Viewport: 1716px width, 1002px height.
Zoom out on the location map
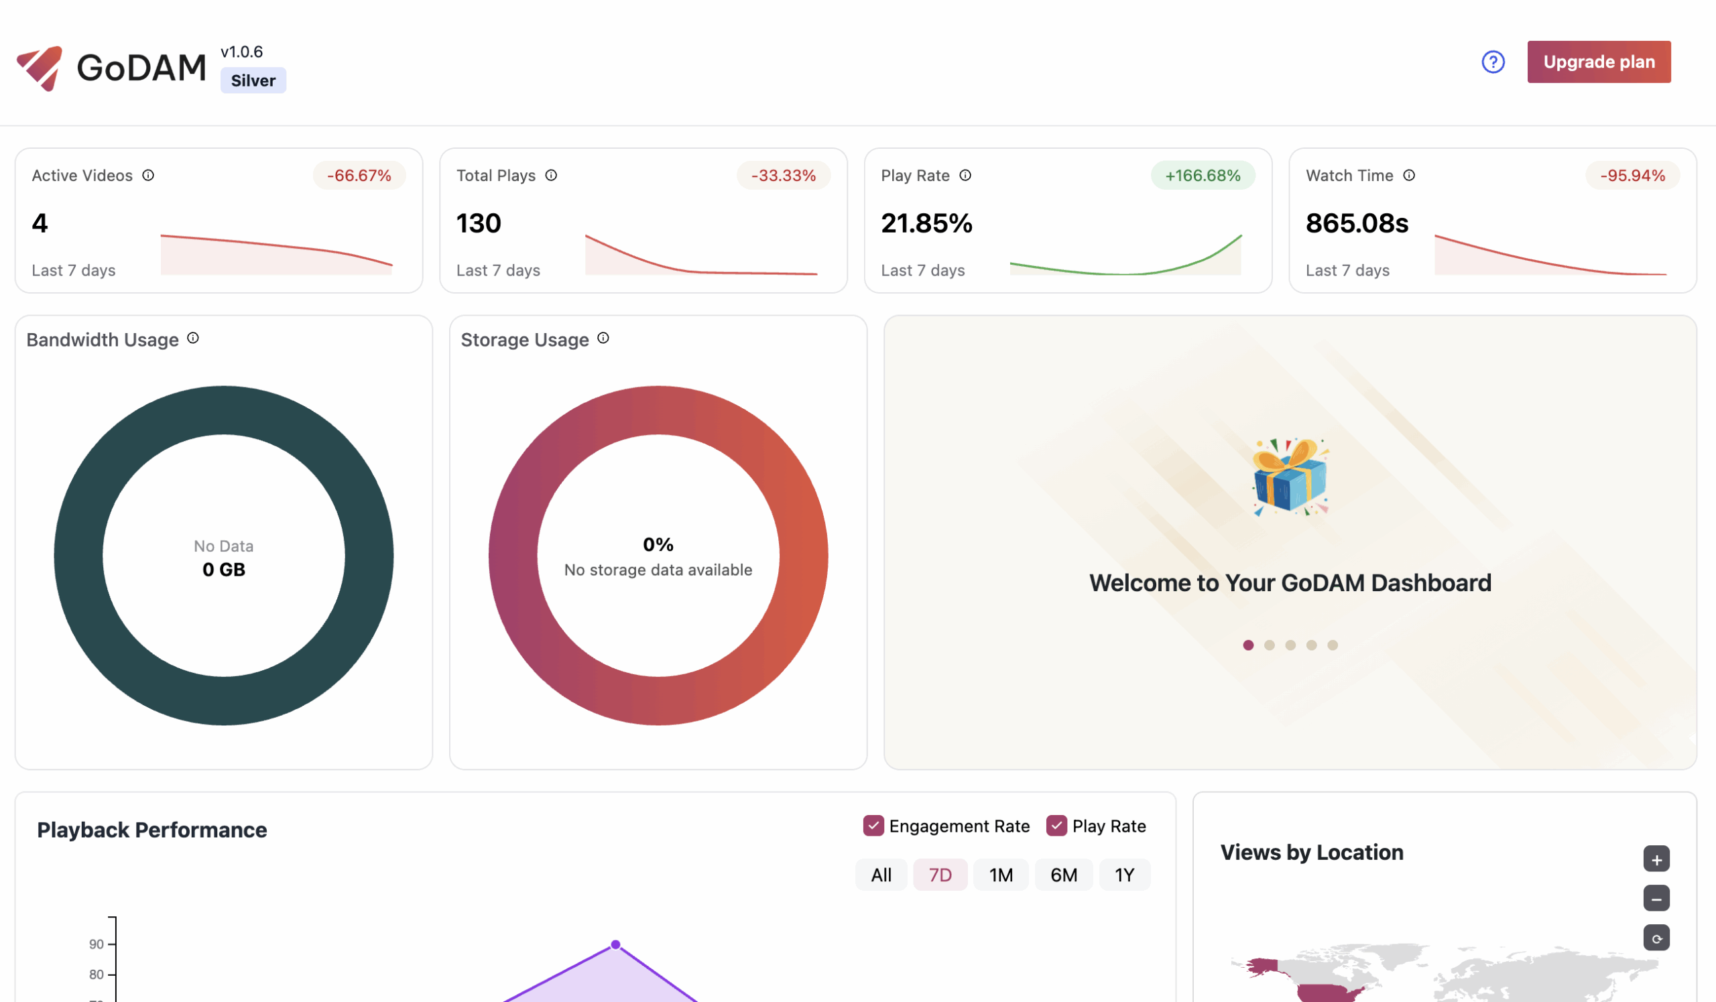click(1656, 899)
